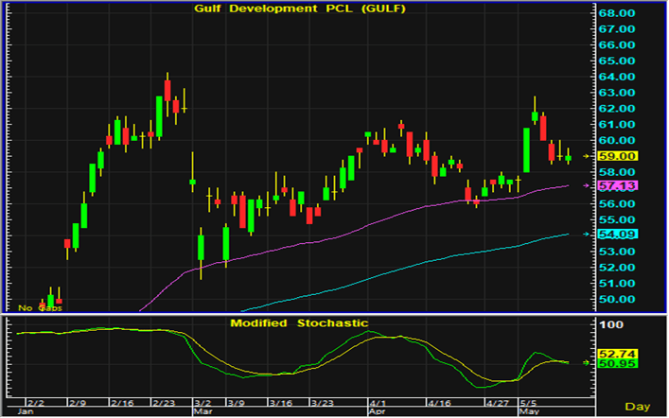669x418 pixels.
Task: Click the 66.00 price axis label
Action: pos(617,44)
